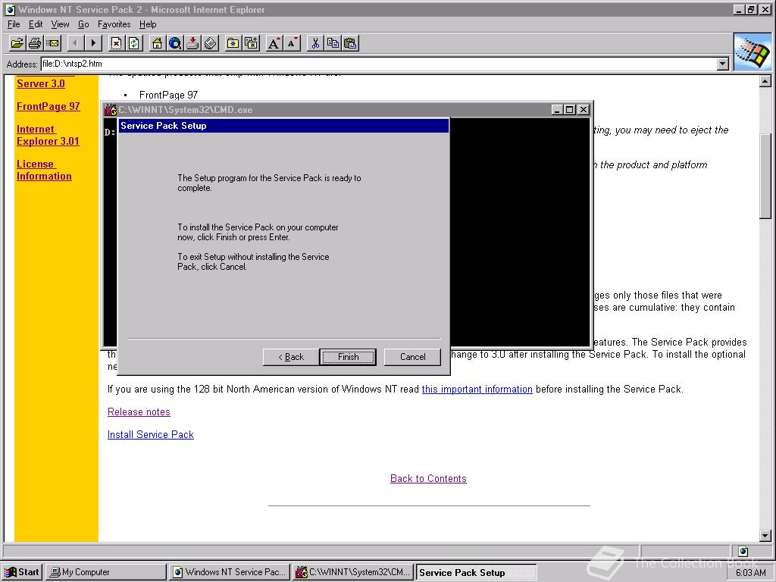Open the Favorites folder toolbar icon
The width and height of the screenshot is (776, 582).
pyautogui.click(x=233, y=43)
